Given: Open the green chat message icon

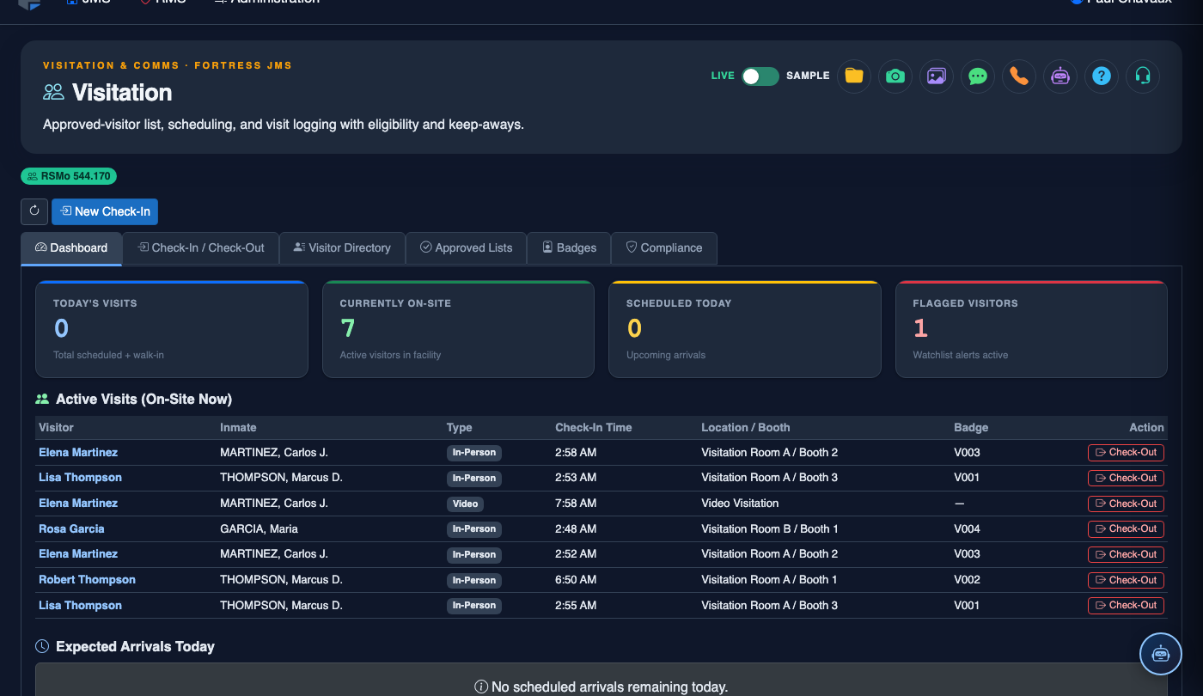Looking at the screenshot, I should [977, 76].
